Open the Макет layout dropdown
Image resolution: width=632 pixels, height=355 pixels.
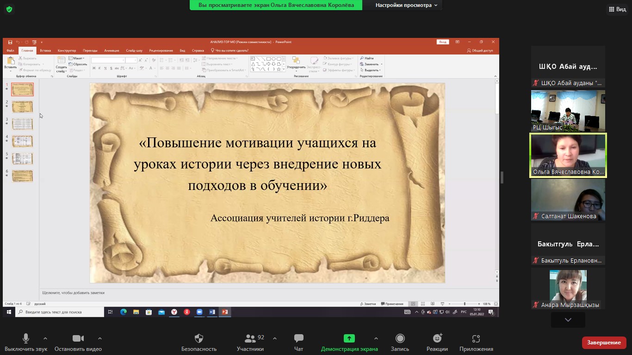click(76, 58)
